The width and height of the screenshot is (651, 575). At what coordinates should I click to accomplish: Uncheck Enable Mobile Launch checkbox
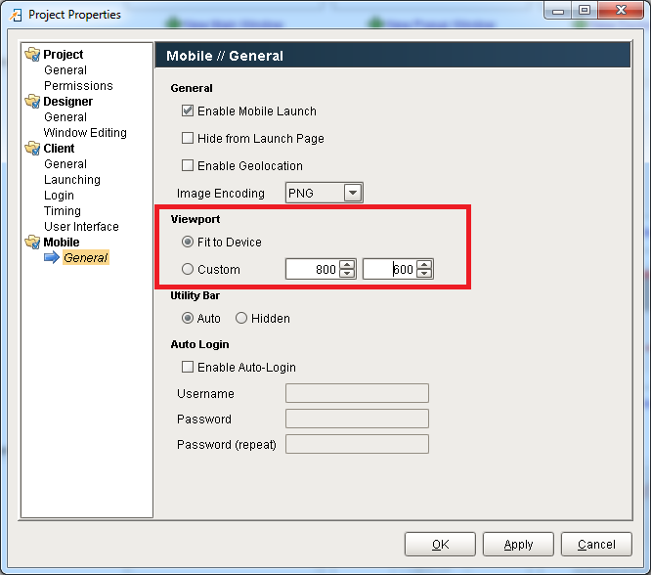[x=188, y=111]
